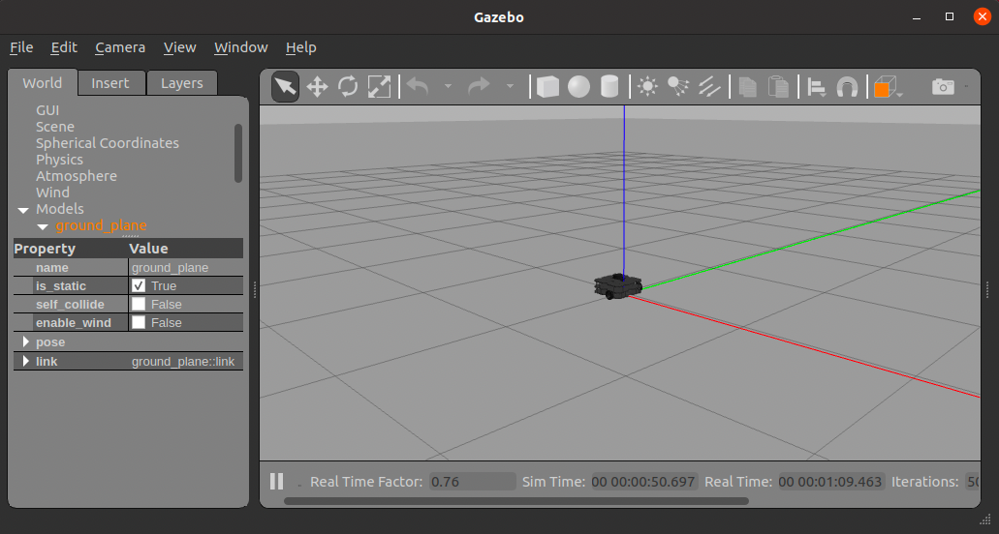Insert a cylinder shape
The image size is (999, 534).
click(609, 87)
